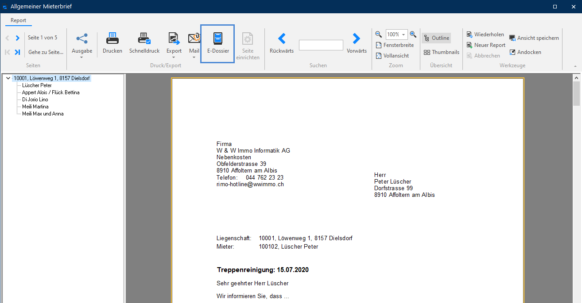The height and width of the screenshot is (303, 582).
Task: Open the Ausgabe dropdown arrow
Action: point(82,57)
